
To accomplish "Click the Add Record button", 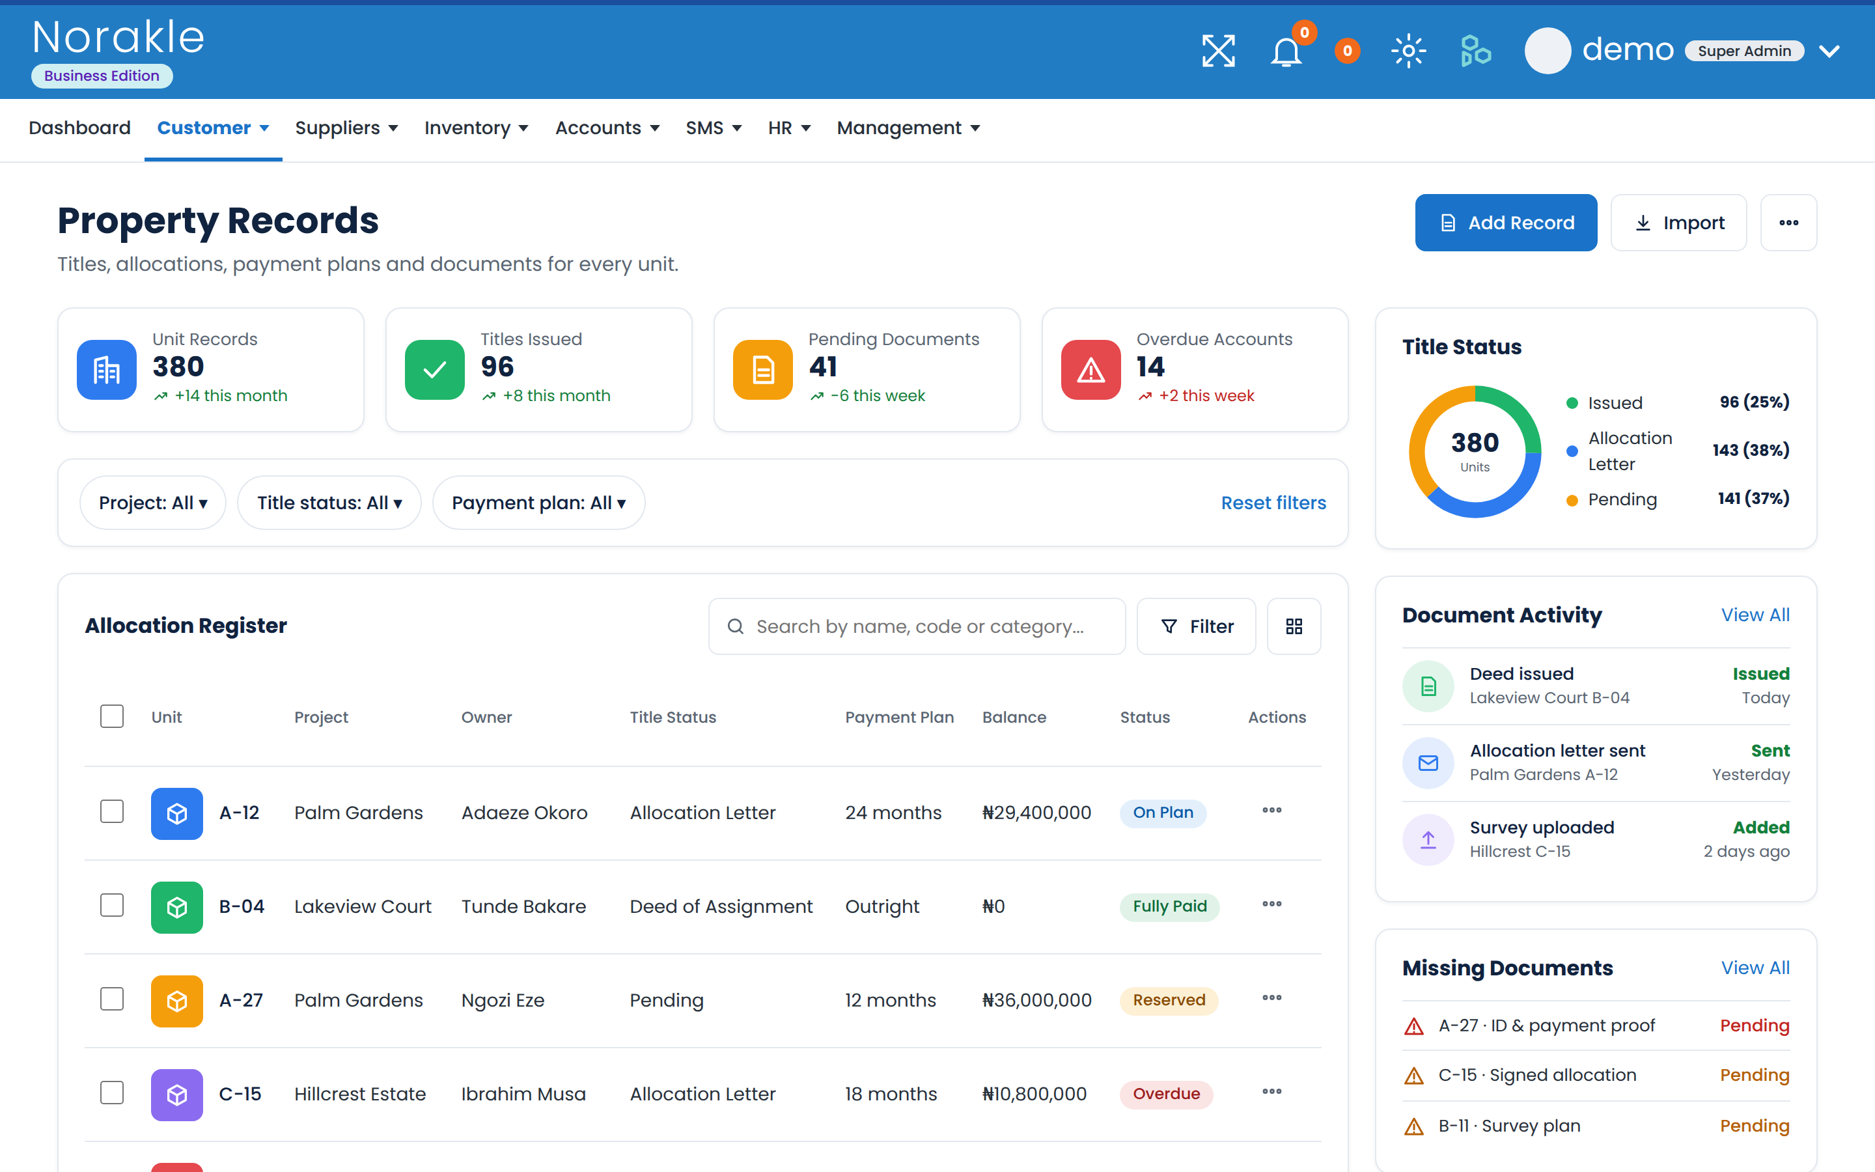I will pyautogui.click(x=1505, y=223).
